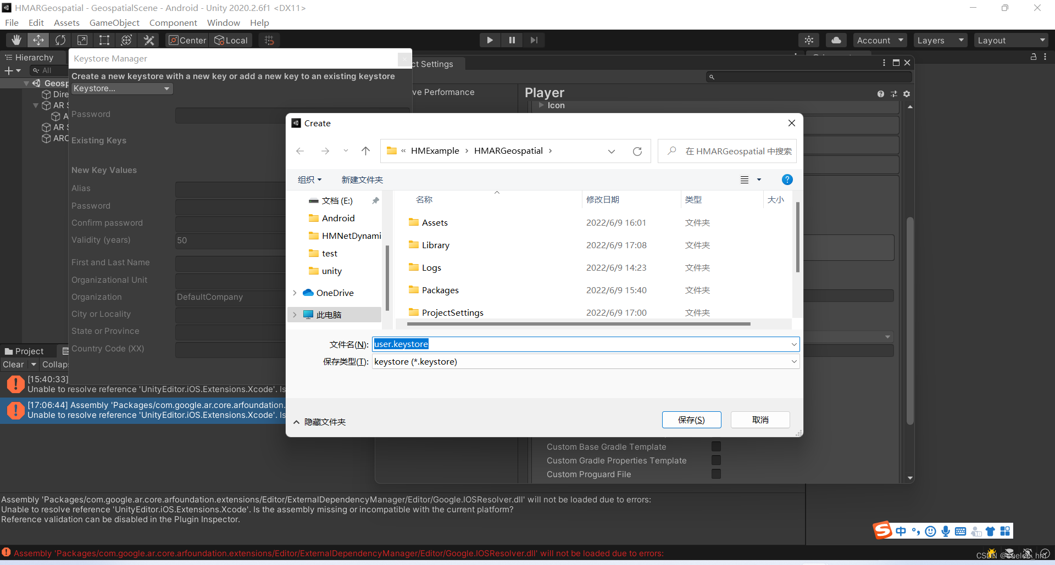Open the Window menu

tap(223, 23)
